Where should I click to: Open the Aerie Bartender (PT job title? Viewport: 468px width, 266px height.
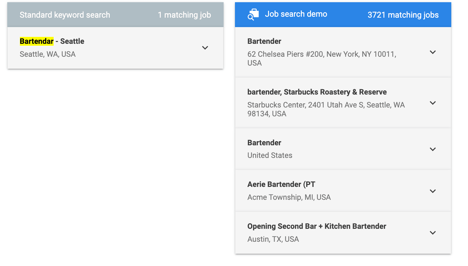281,184
